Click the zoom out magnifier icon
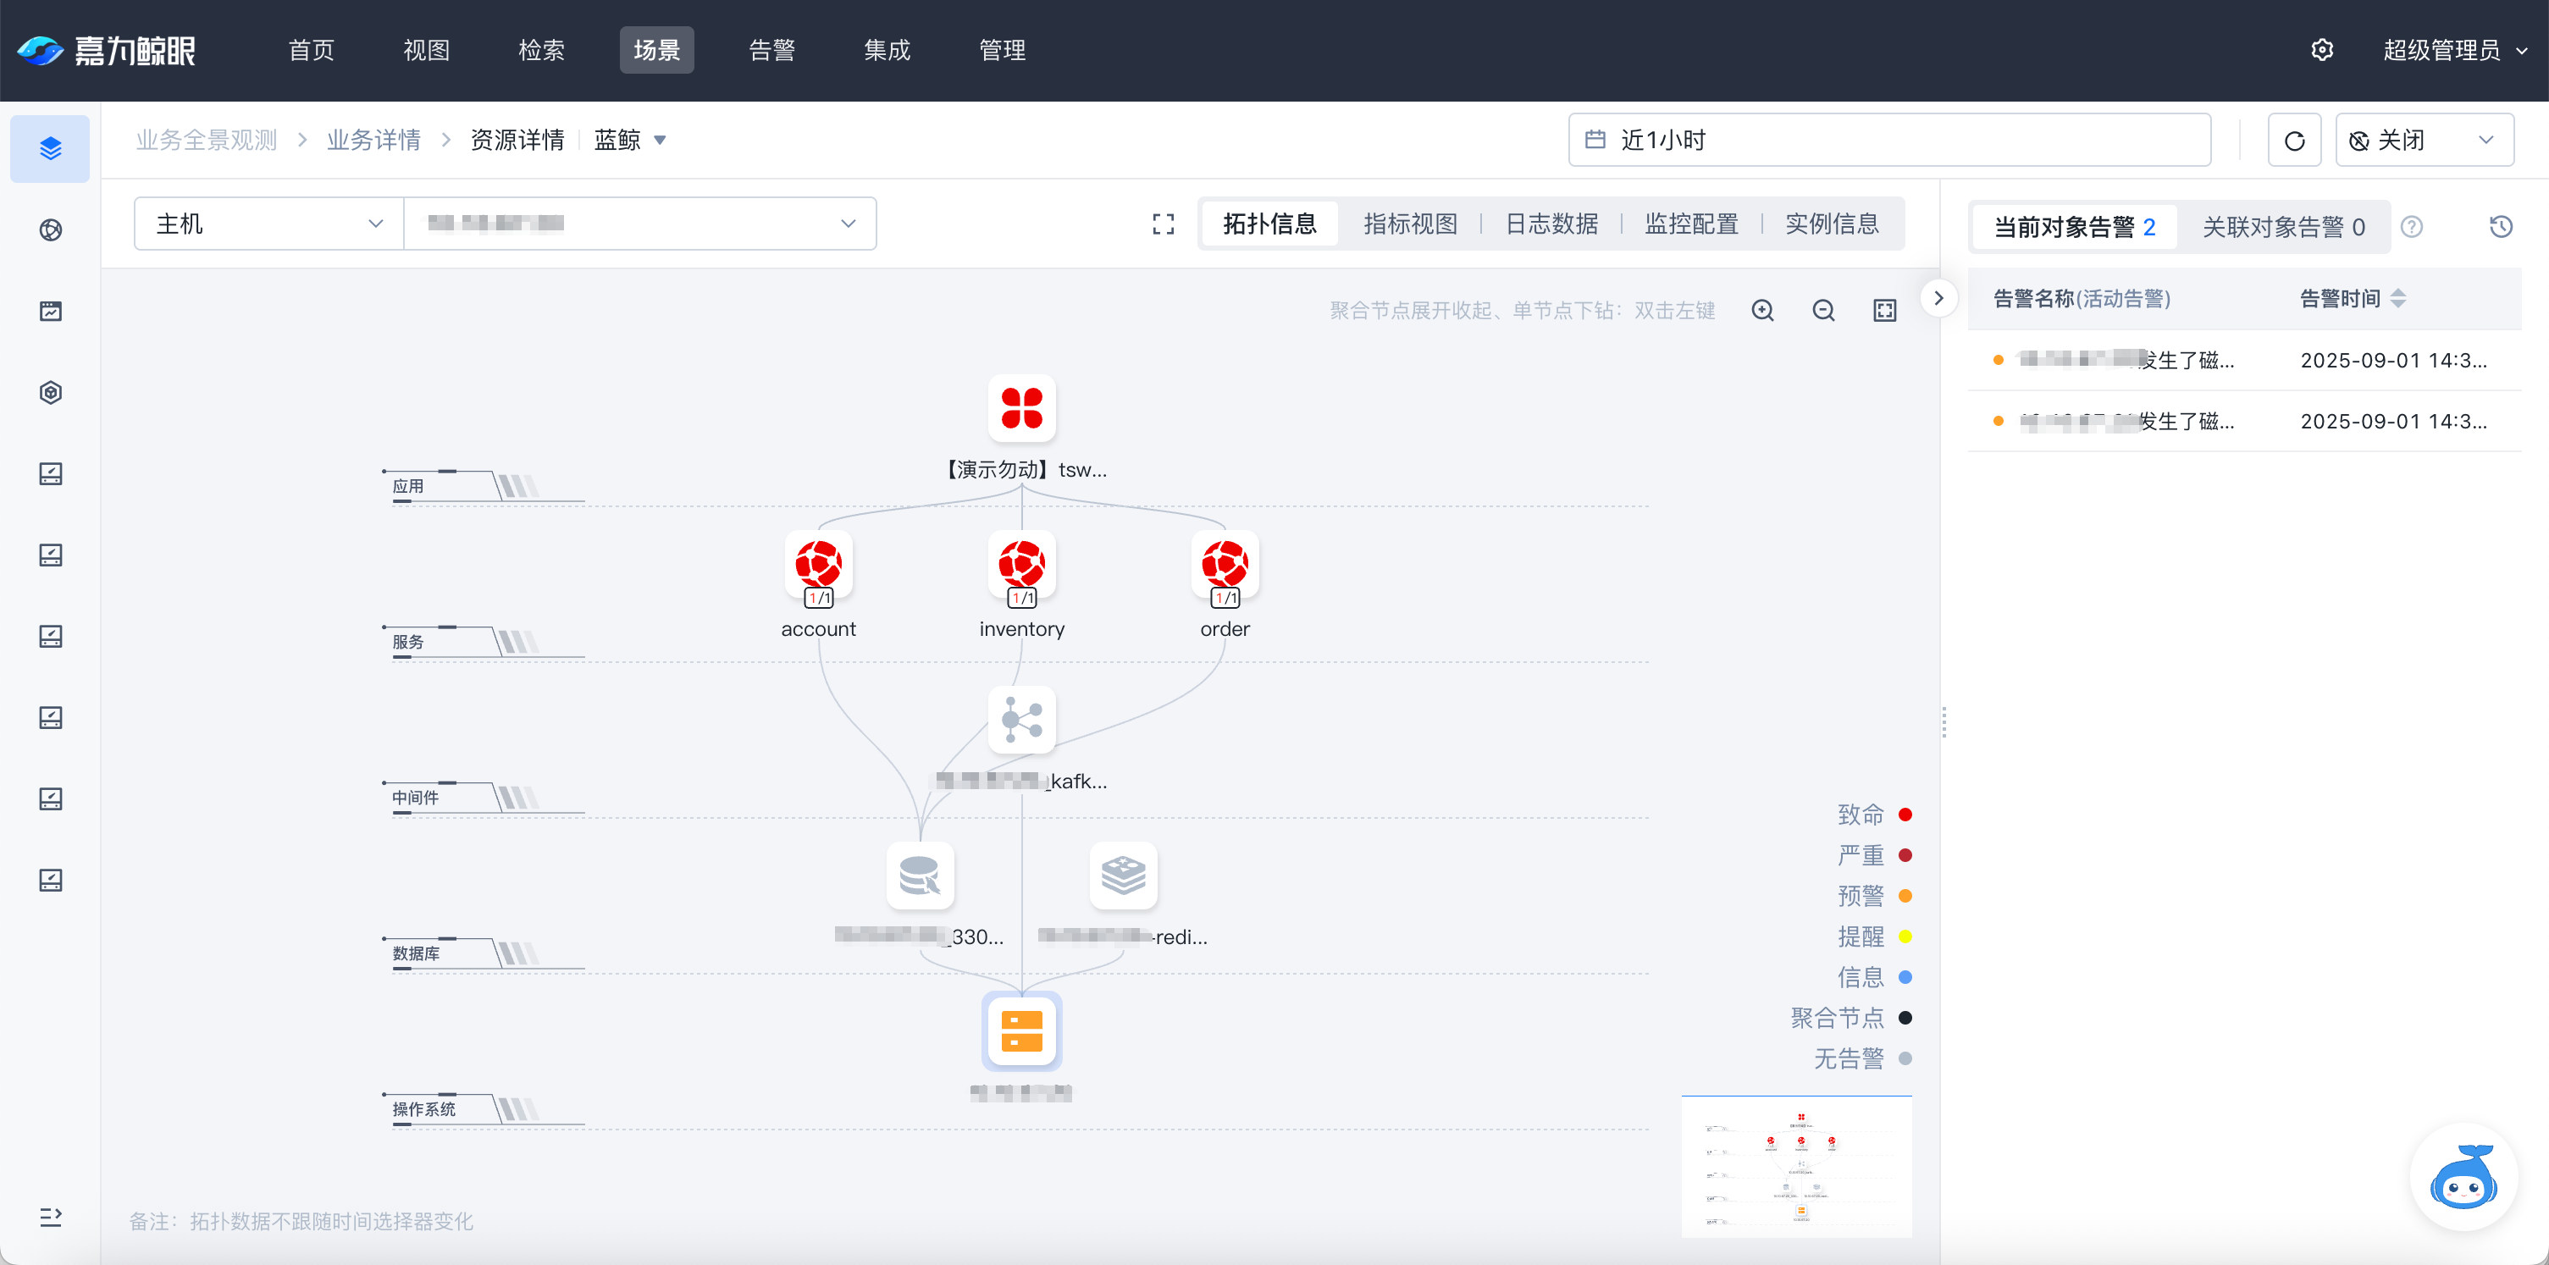 1824,311
